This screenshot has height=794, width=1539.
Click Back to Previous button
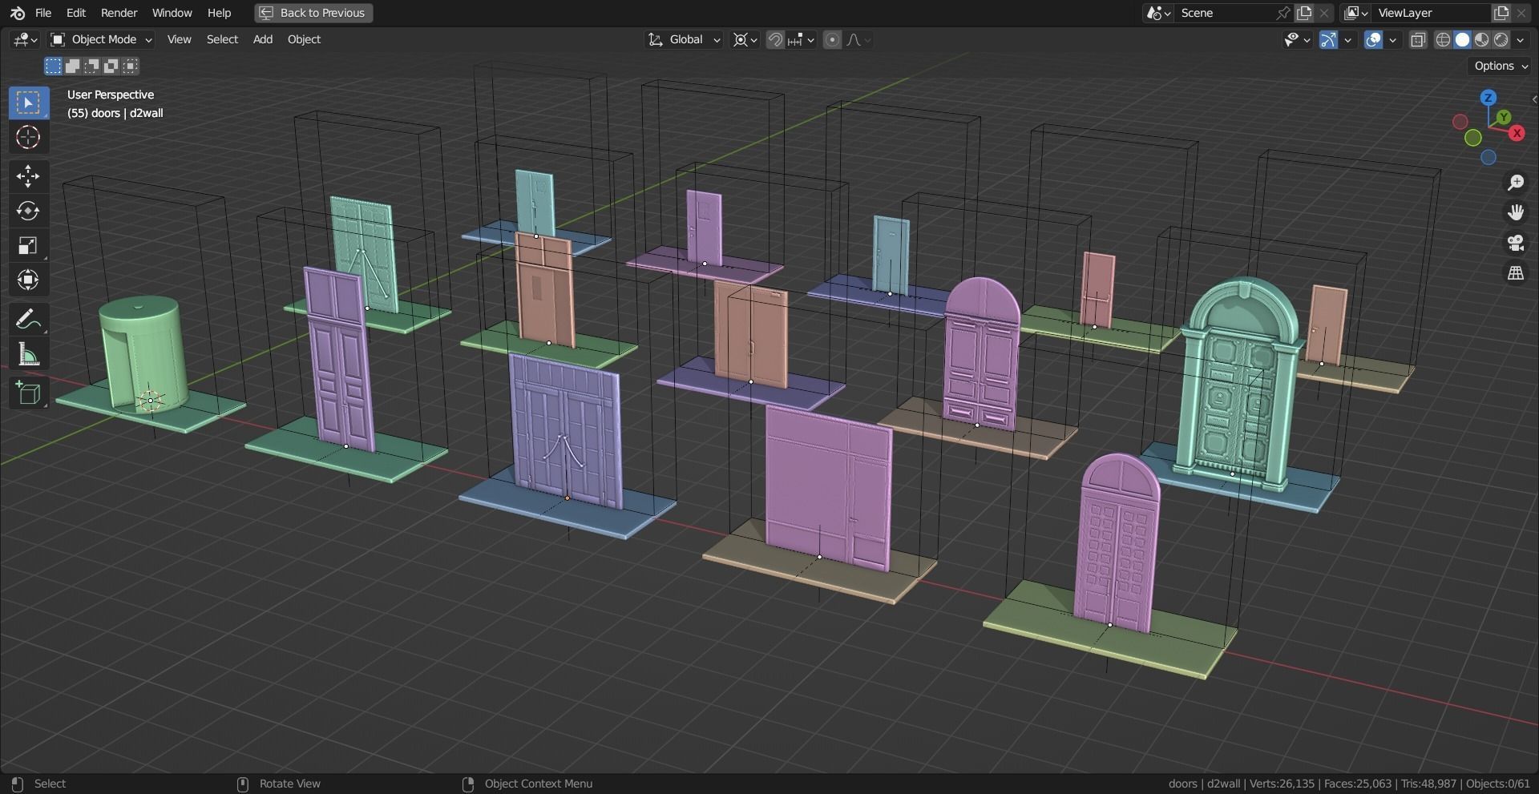point(313,13)
